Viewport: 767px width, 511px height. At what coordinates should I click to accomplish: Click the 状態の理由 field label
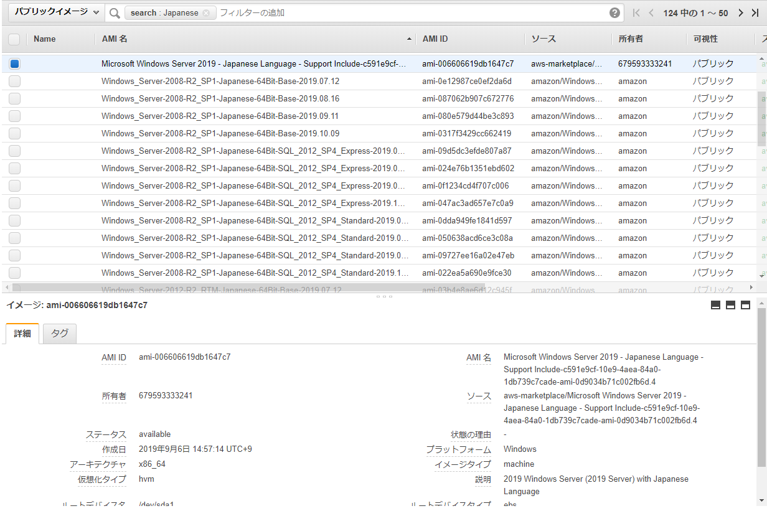point(471,435)
